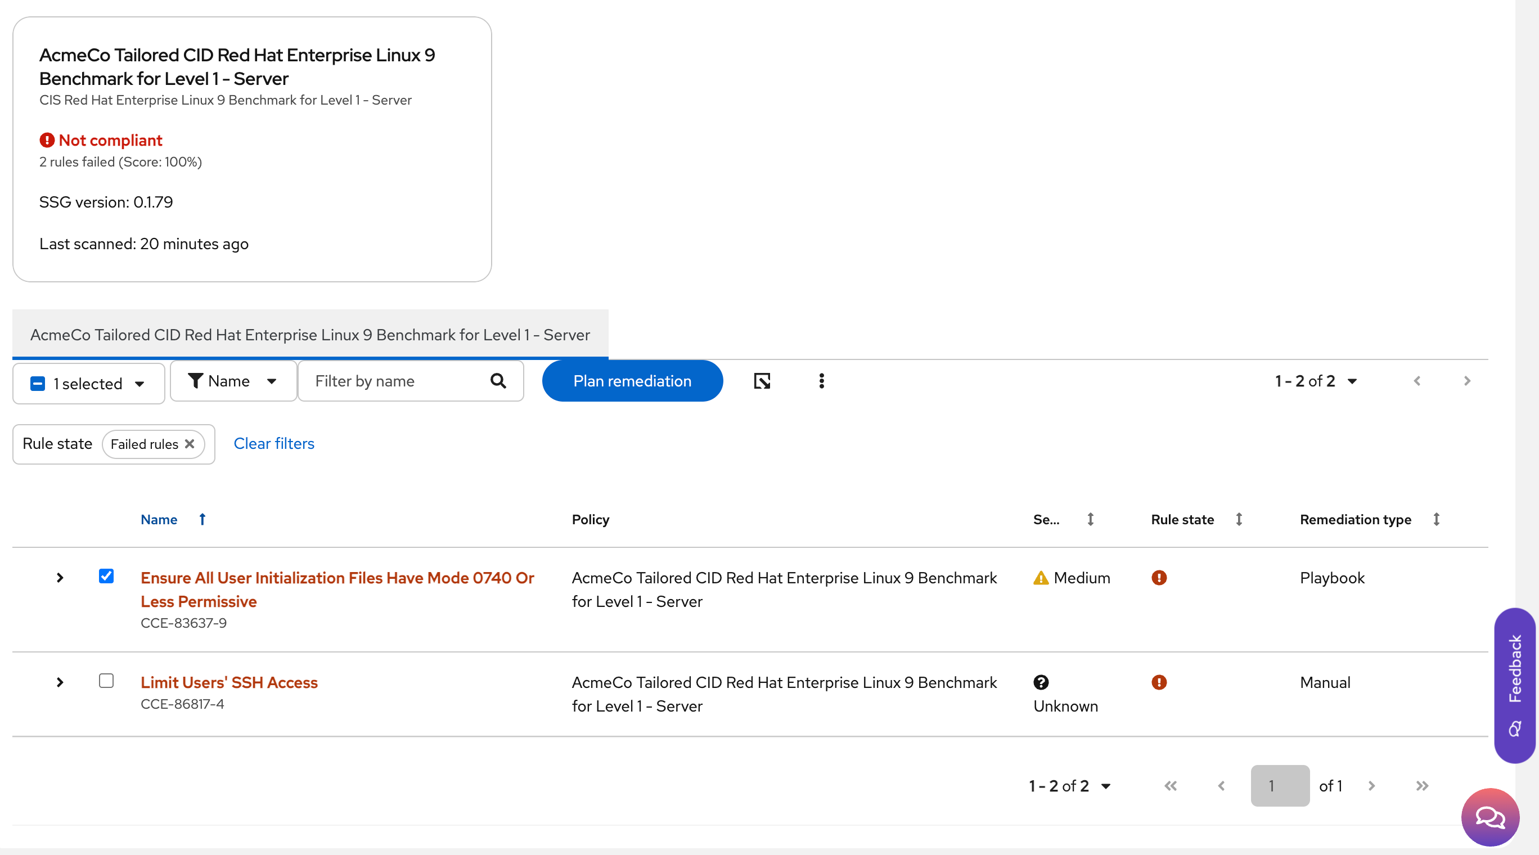Viewport: 1539px width, 855px height.
Task: Open the Feedback side tab
Action: 1514,685
